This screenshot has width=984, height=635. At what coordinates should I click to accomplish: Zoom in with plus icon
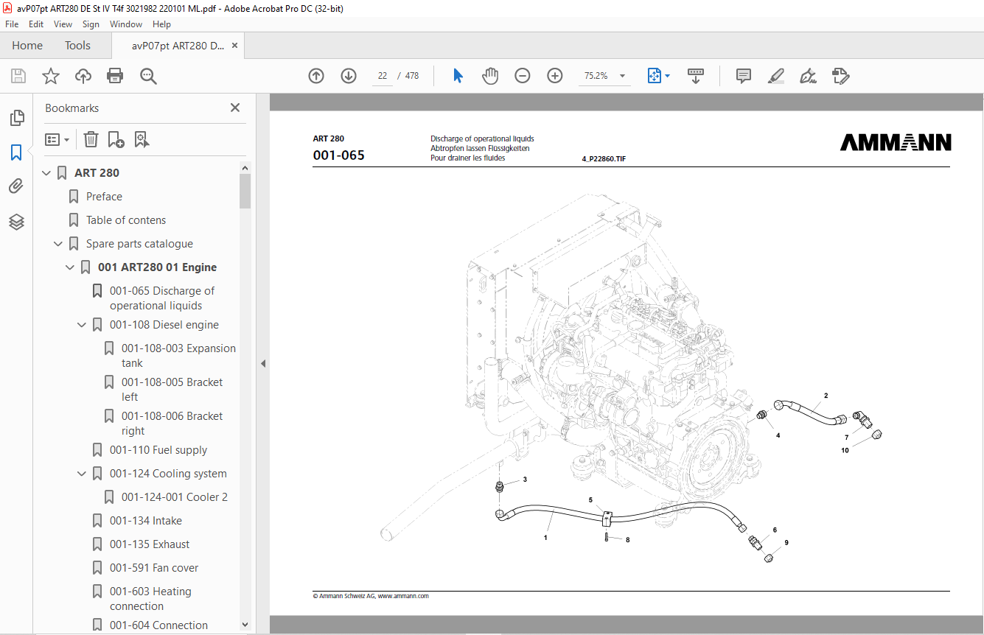555,76
